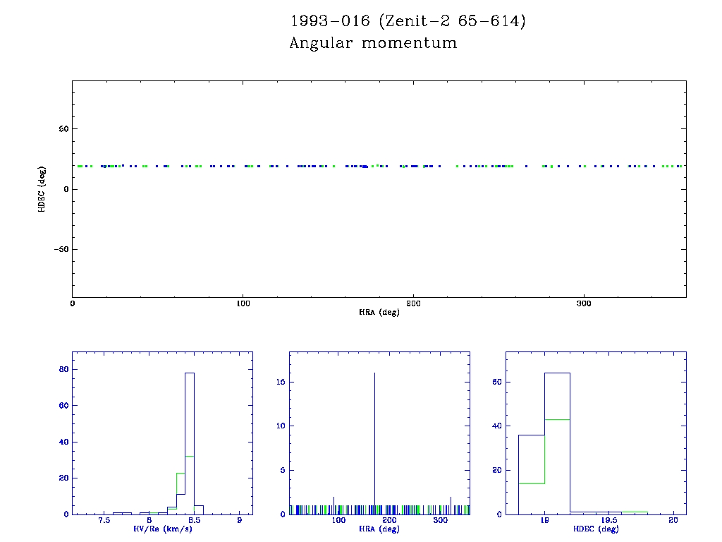Click the "9" tick label on the HV/Ra axis

[x=240, y=521]
